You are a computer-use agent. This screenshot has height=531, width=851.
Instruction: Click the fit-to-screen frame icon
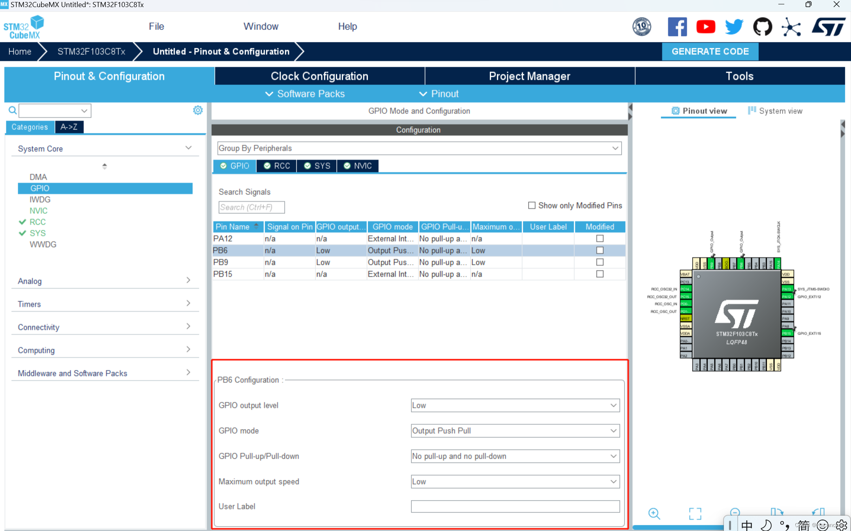[695, 513]
